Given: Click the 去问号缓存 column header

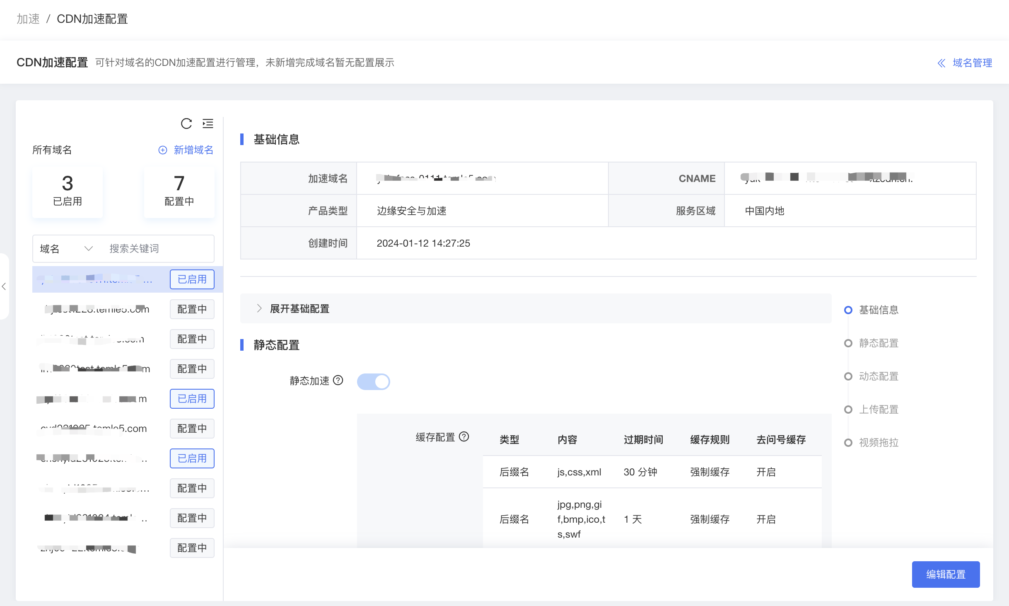Looking at the screenshot, I should point(781,440).
